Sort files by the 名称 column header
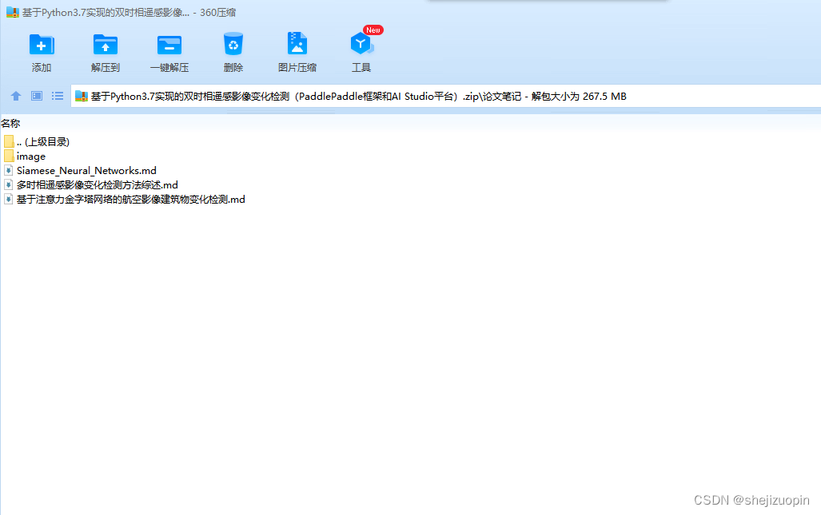821x515 pixels. coord(11,123)
